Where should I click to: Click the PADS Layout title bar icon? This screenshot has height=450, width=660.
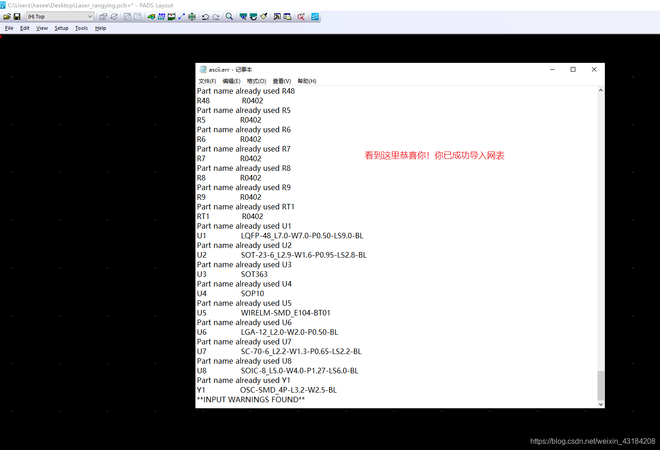pyautogui.click(x=3, y=5)
